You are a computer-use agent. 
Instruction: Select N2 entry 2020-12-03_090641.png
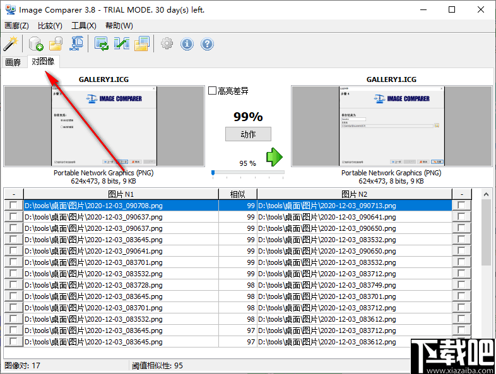coord(354,217)
